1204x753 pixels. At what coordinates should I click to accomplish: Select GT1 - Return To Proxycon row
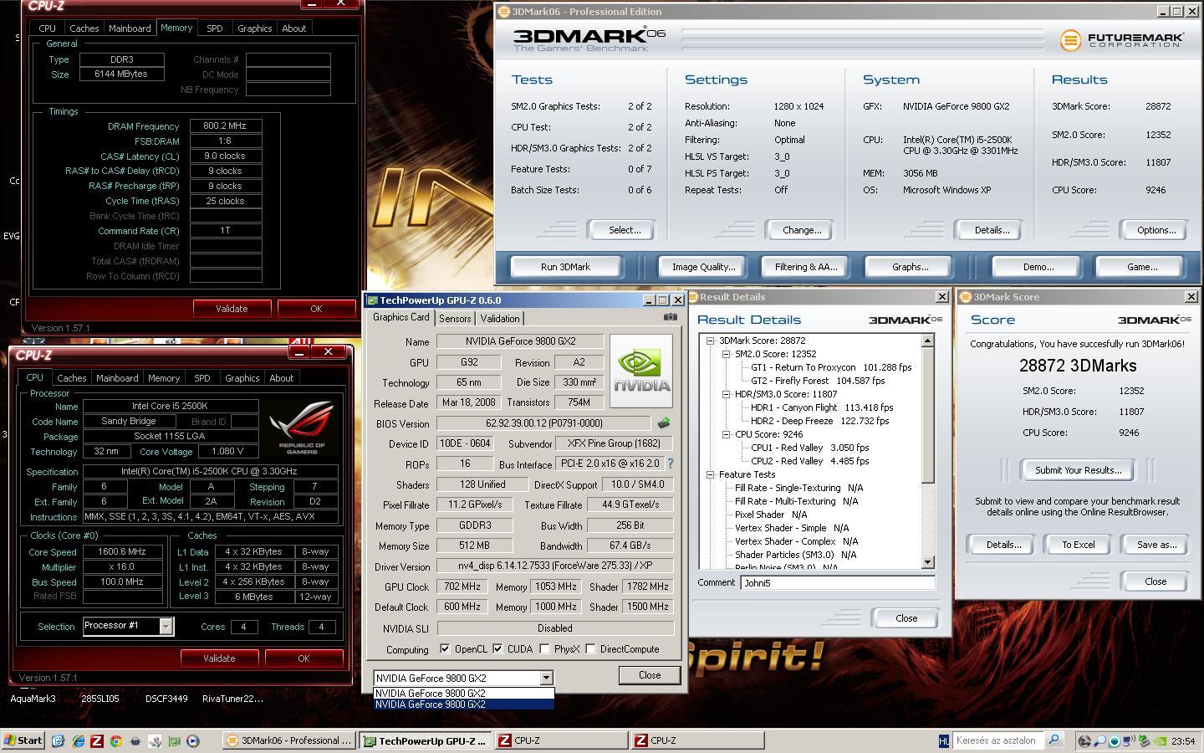831,367
